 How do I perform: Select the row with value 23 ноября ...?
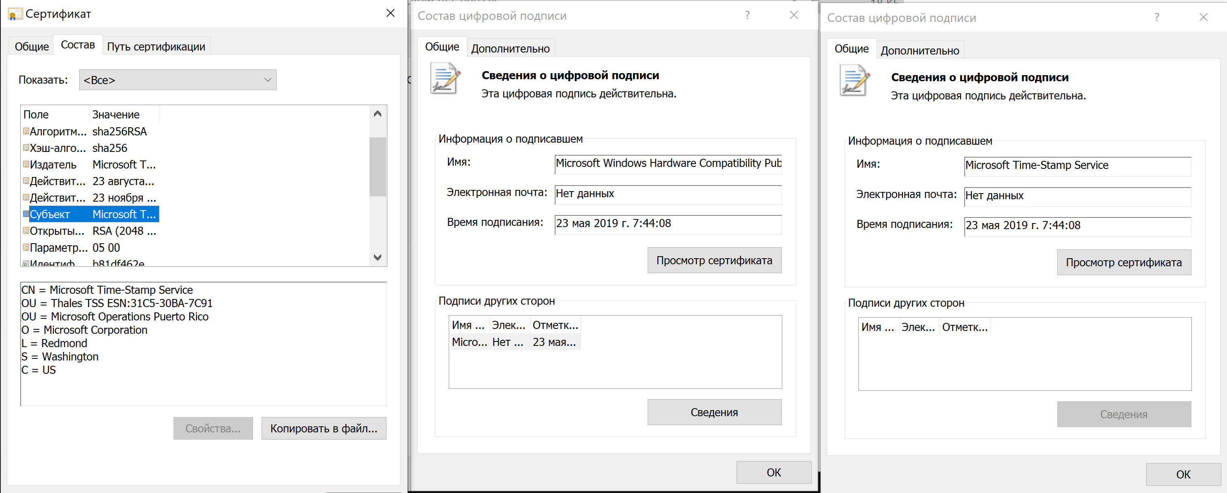91,197
